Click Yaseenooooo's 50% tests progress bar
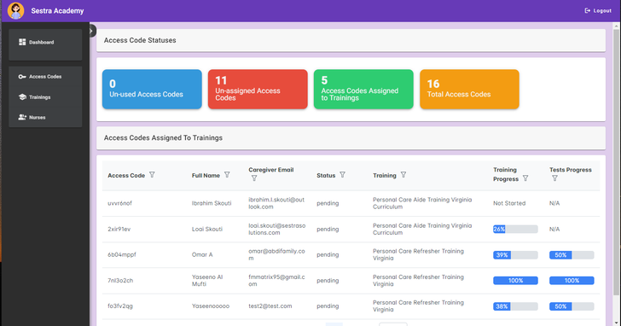Image resolution: width=621 pixels, height=326 pixels. pos(572,306)
